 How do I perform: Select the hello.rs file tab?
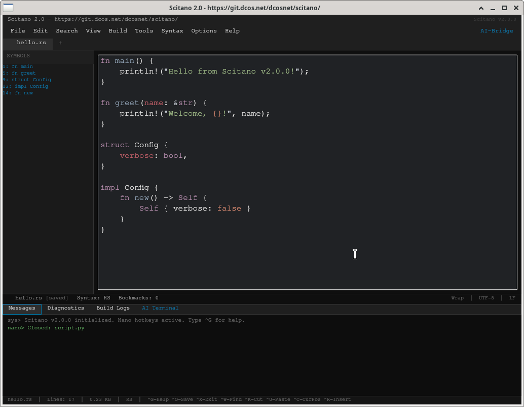pyautogui.click(x=28, y=43)
